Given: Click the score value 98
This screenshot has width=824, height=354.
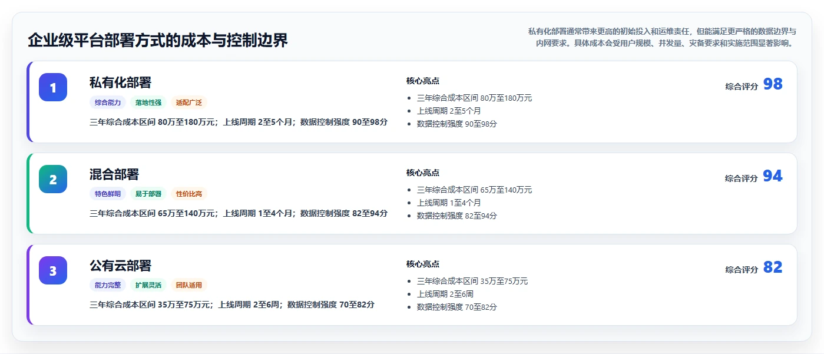Looking at the screenshot, I should (773, 84).
